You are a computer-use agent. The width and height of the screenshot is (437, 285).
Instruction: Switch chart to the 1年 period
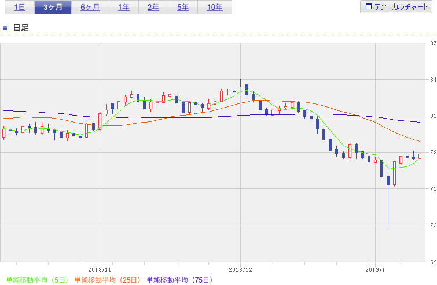(x=124, y=7)
